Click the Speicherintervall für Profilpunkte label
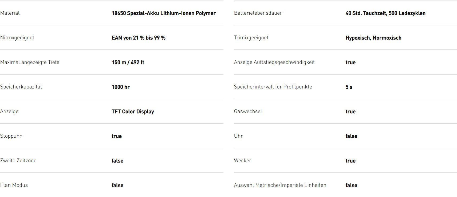457x197 pixels. point(273,87)
